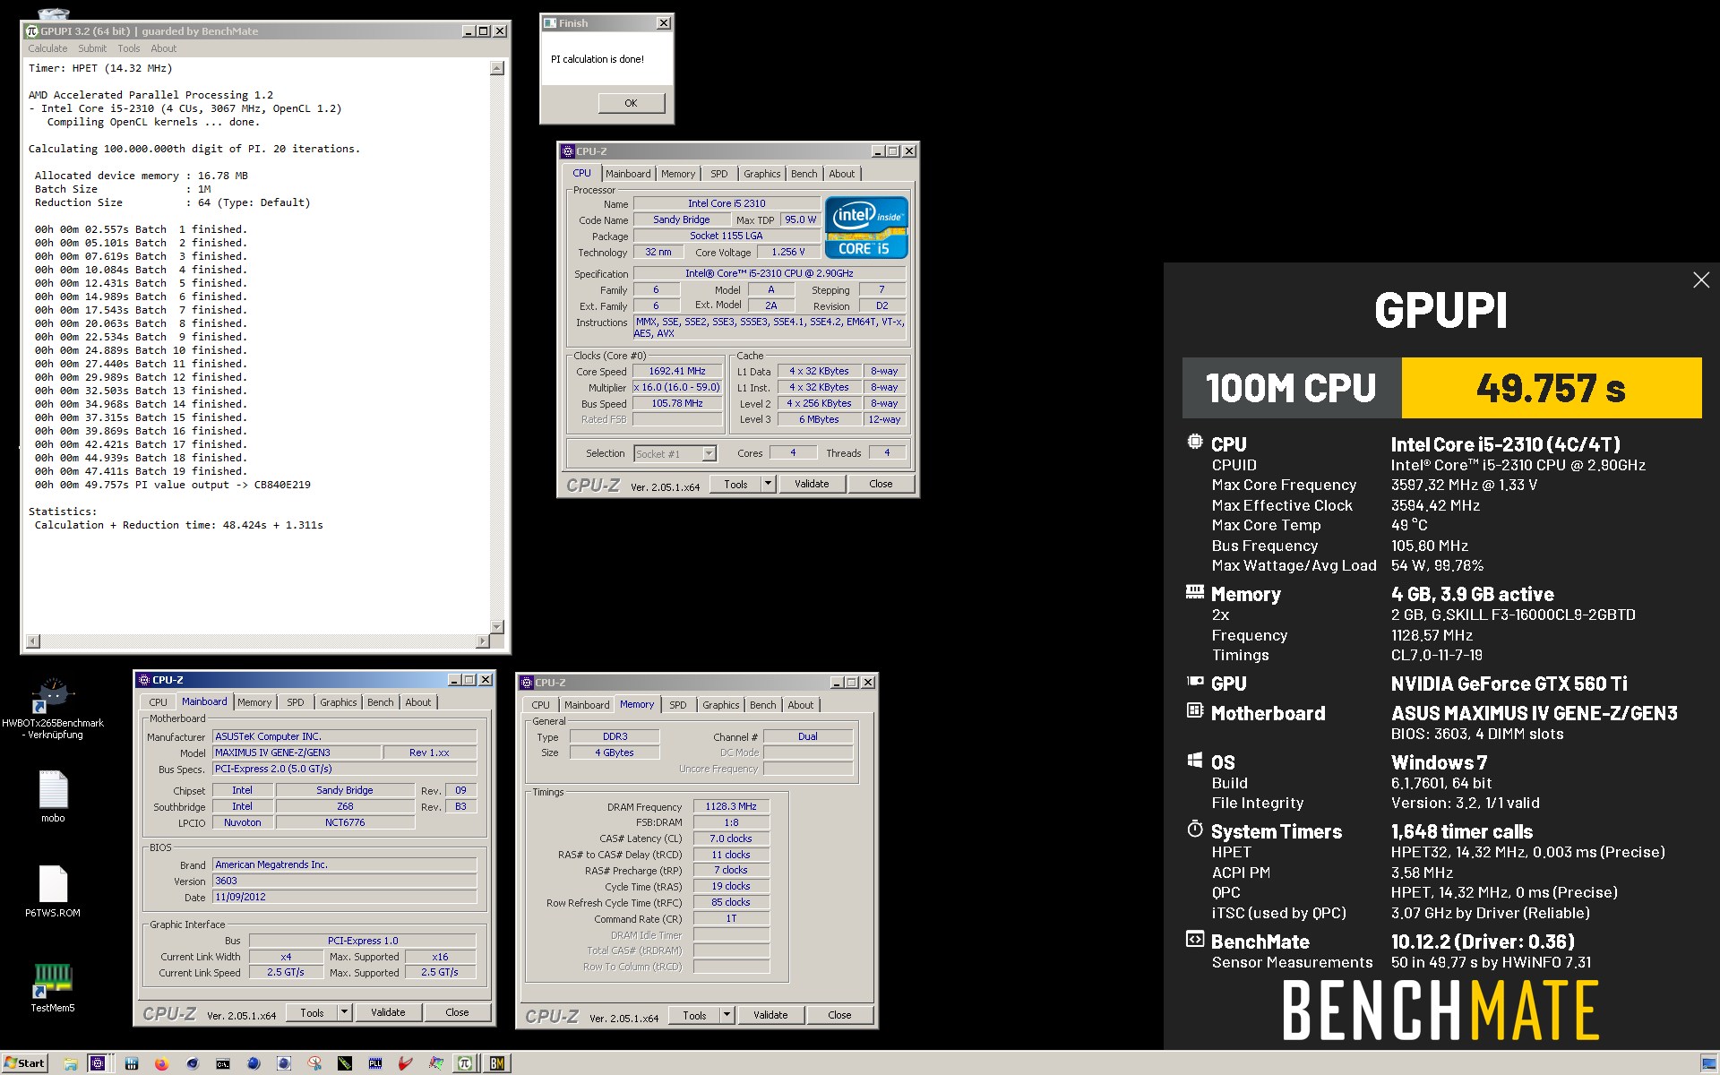This screenshot has height=1075, width=1720.
Task: Click the PI value output CB840E219 line
Action: pos(173,485)
